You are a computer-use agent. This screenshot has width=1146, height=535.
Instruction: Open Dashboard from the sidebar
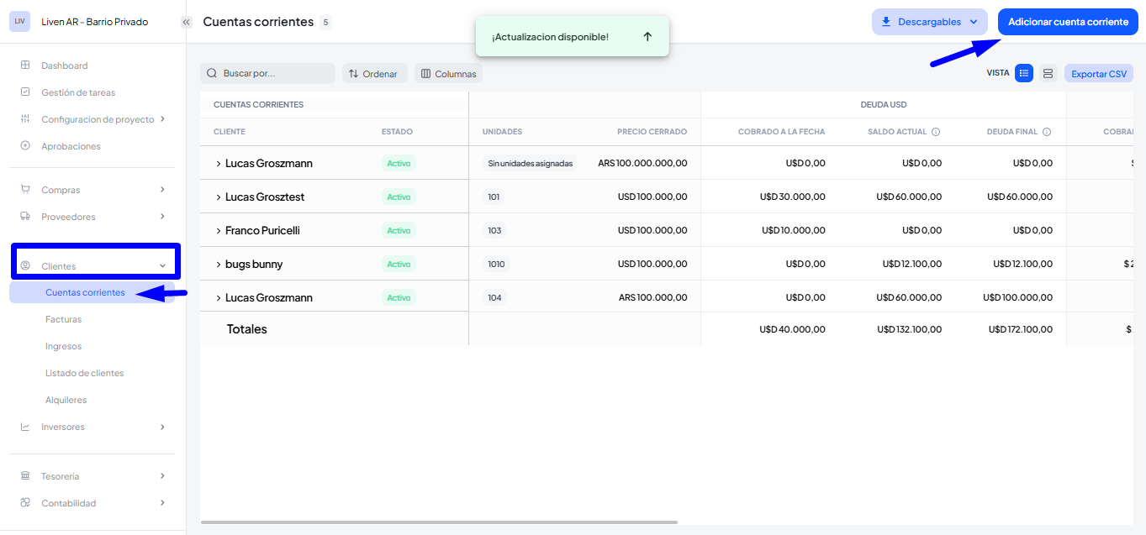[x=65, y=66]
